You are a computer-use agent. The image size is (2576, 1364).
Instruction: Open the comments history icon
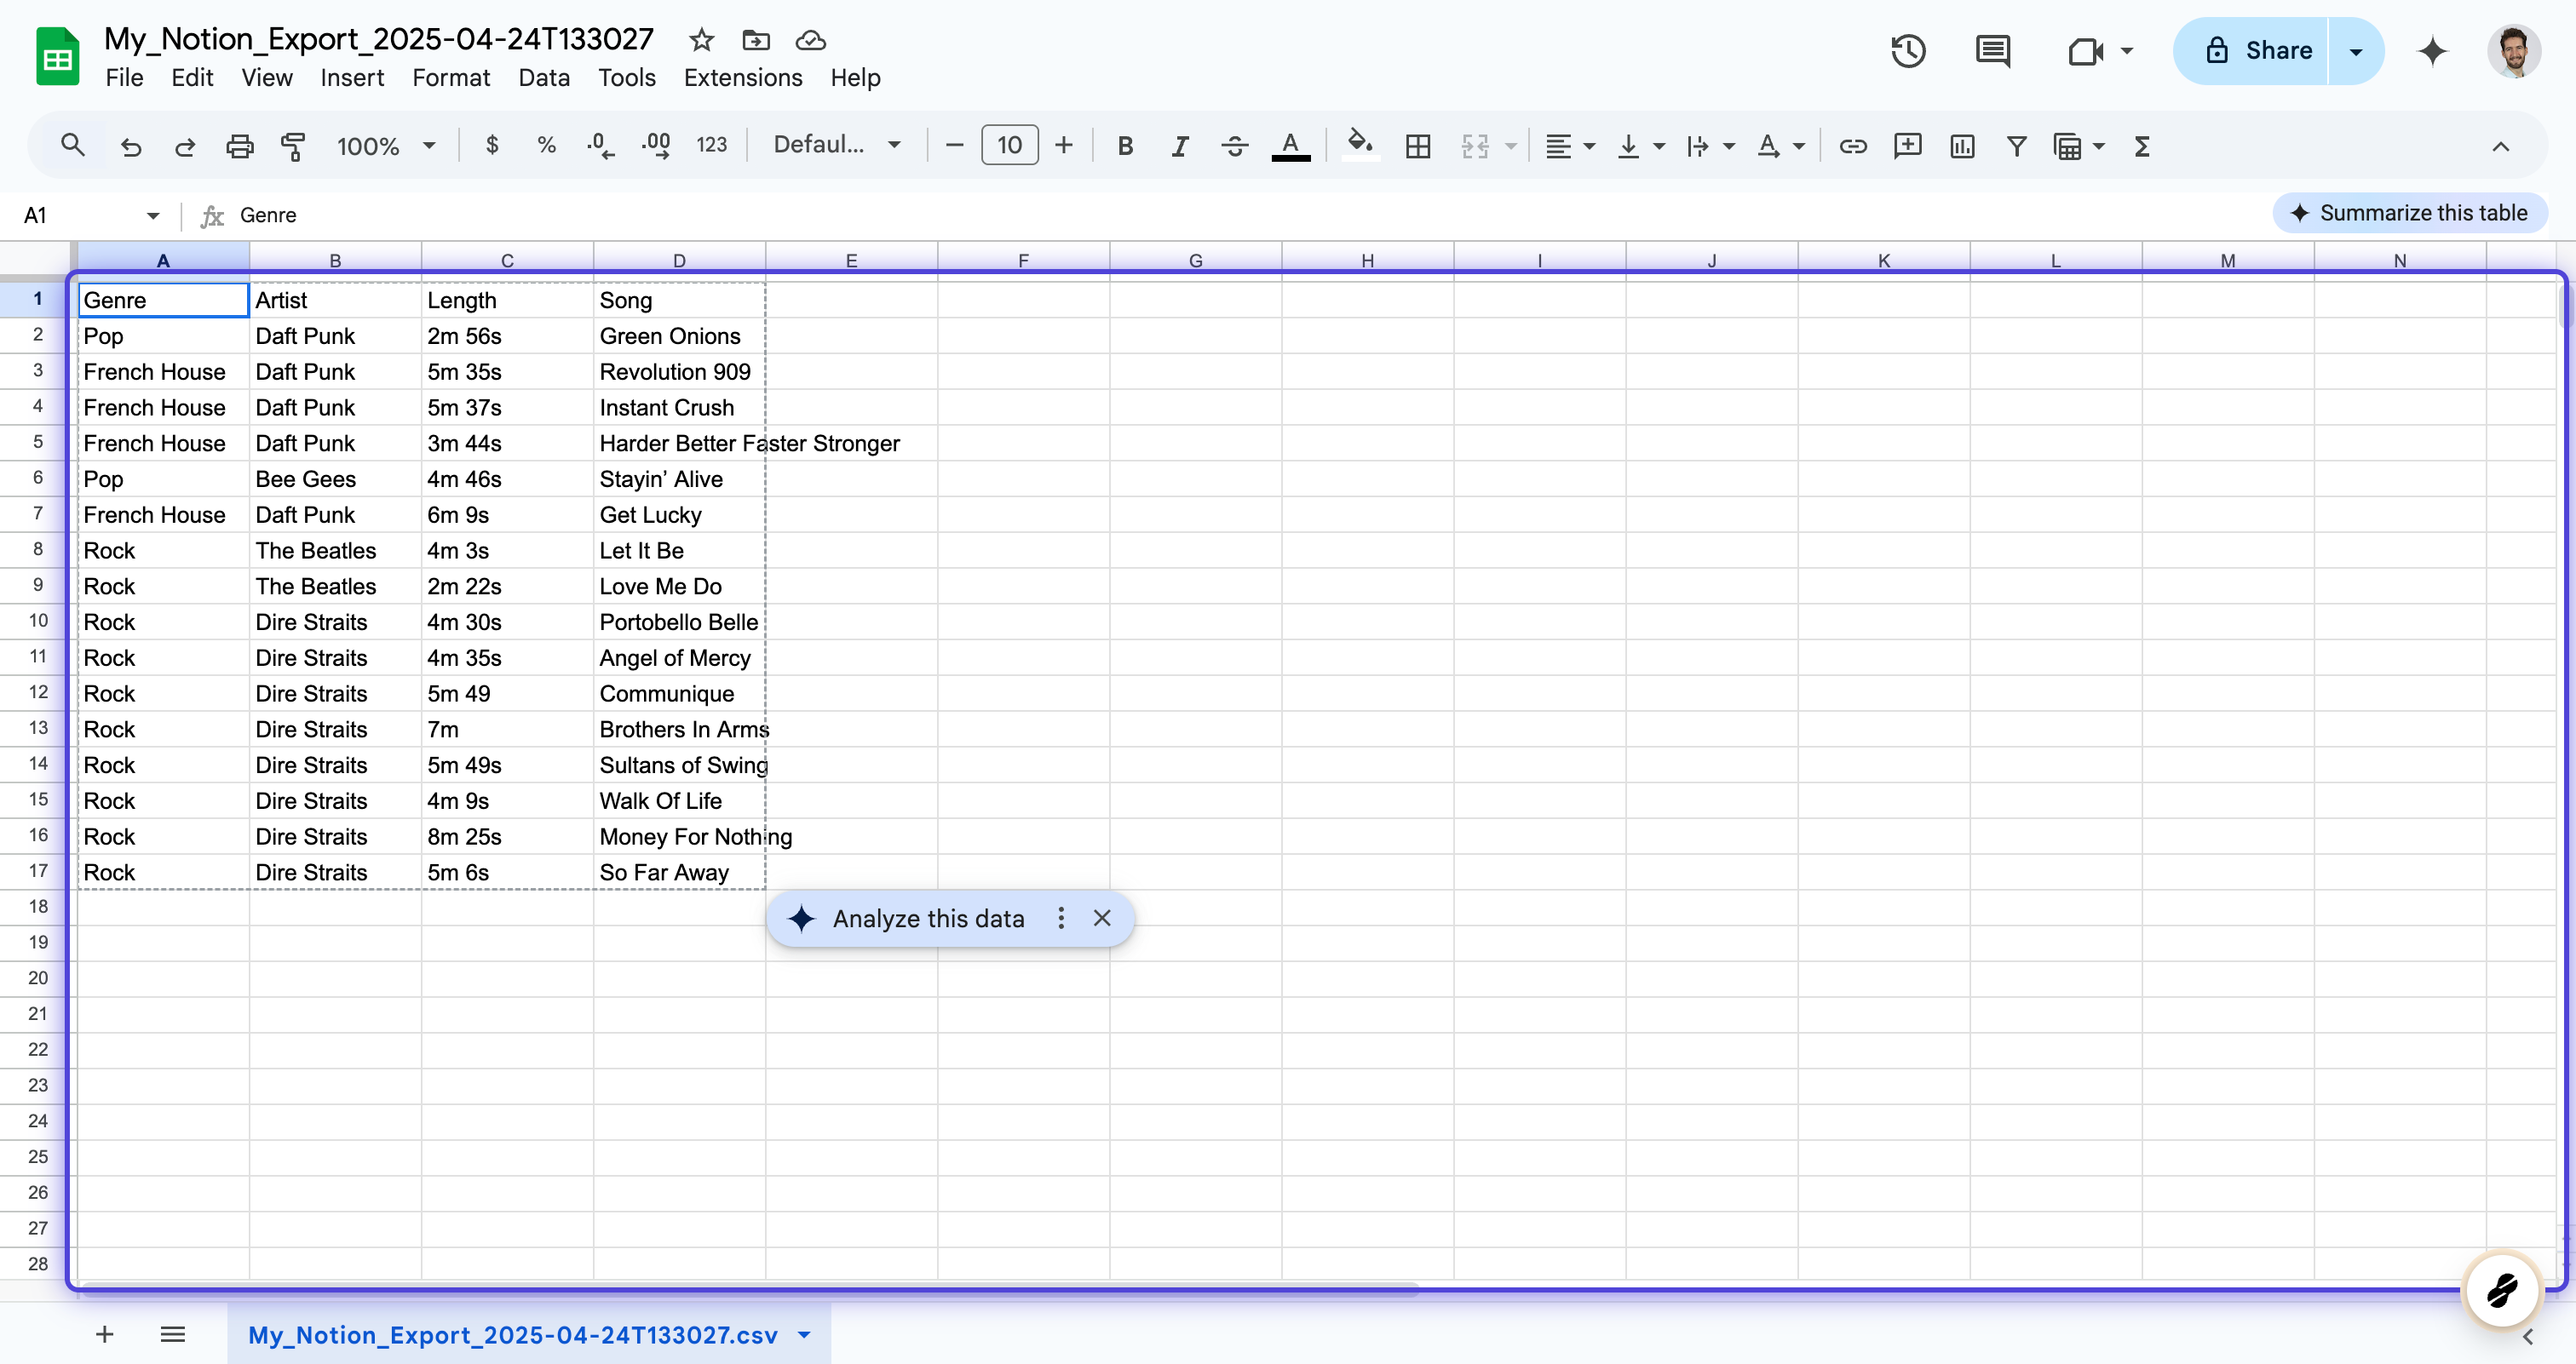1993,50
